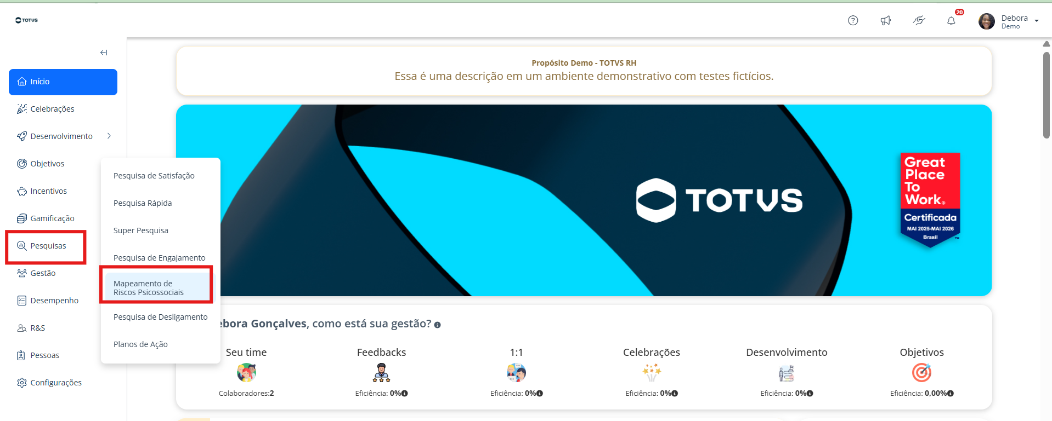Click the crossed-out eye icon in header

click(x=919, y=20)
